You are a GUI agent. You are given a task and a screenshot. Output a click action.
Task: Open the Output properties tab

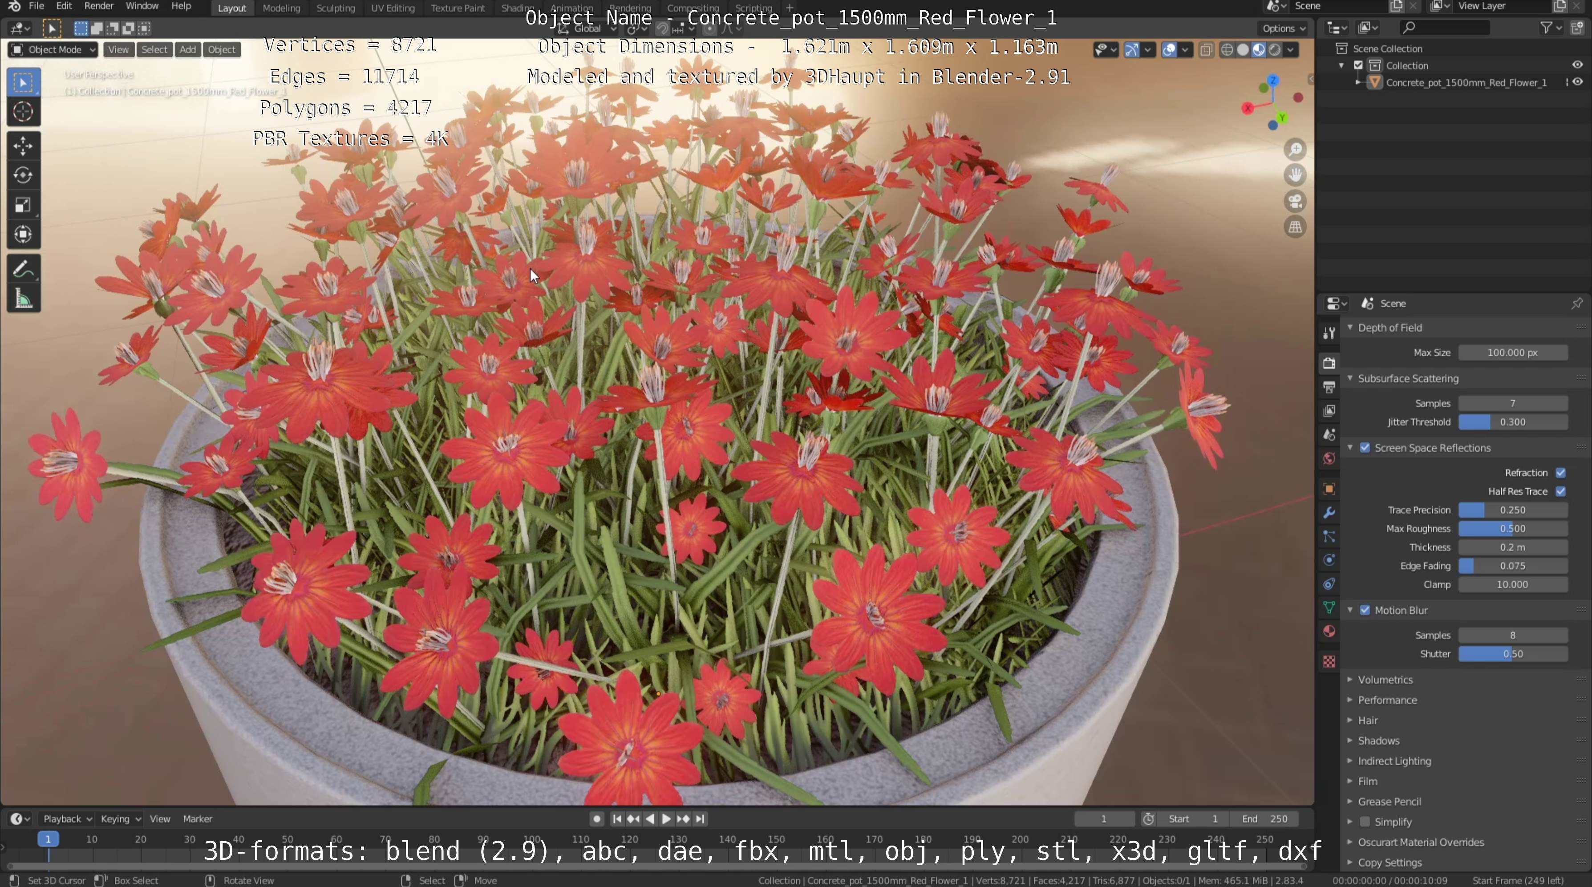[x=1329, y=387]
